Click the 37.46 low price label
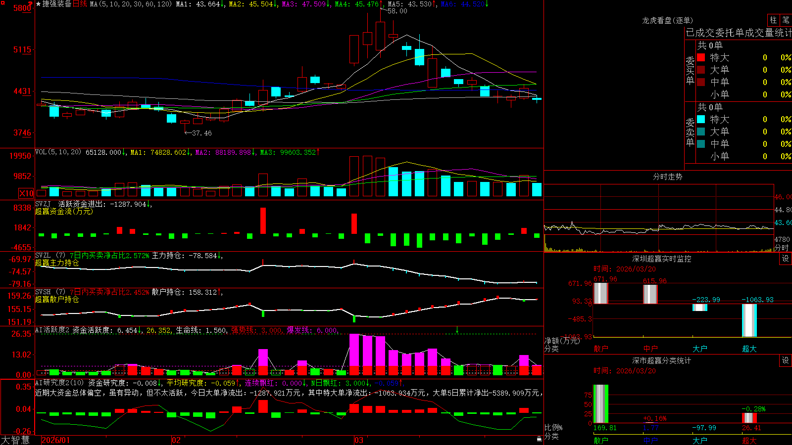Viewport: 792px width, 445px height. pyautogui.click(x=201, y=133)
